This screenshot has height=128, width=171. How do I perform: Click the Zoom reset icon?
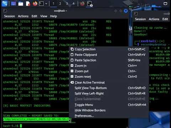pos(72,76)
